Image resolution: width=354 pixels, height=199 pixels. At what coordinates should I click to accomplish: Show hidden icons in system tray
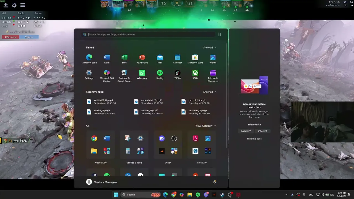click(286, 195)
